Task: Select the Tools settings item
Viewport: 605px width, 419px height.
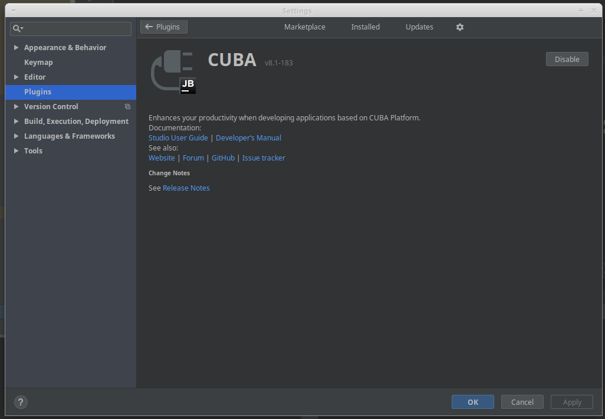Action: pyautogui.click(x=33, y=150)
